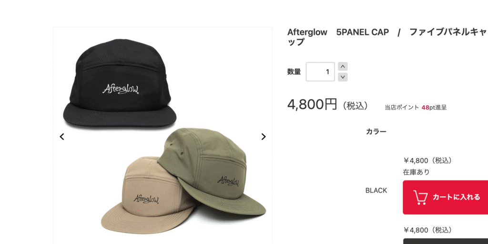
Task: Go to the previous product image
Action: (x=62, y=137)
